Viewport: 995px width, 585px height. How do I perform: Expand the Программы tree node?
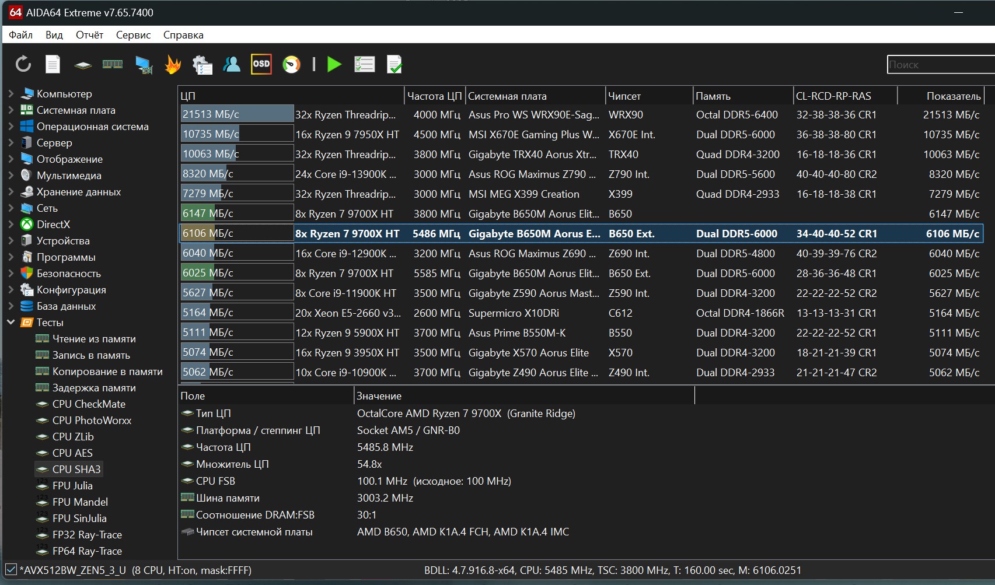point(11,257)
